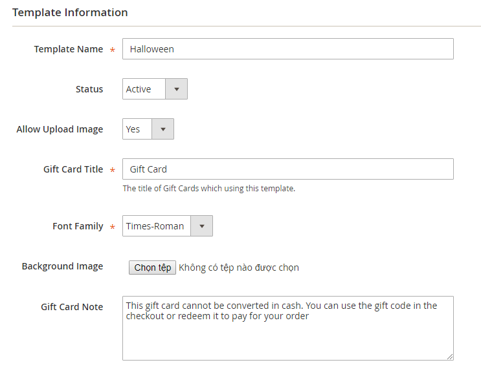This screenshot has width=481, height=367.
Task: Click the Allow Upload Image label
Action: pyautogui.click(x=60, y=129)
